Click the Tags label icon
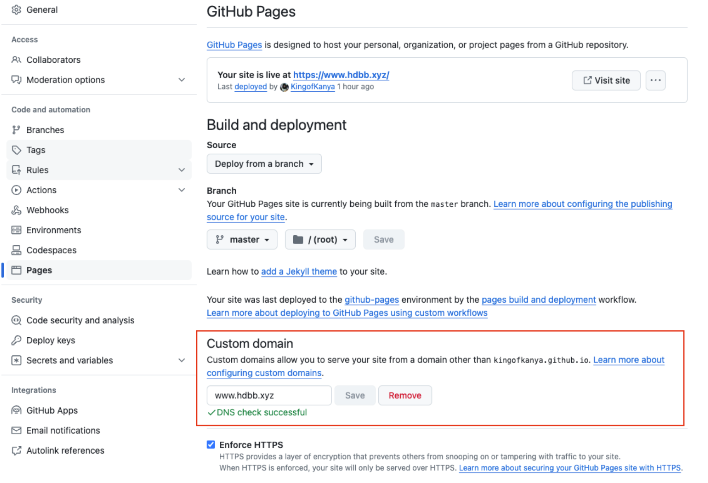708x483 pixels. click(x=16, y=150)
